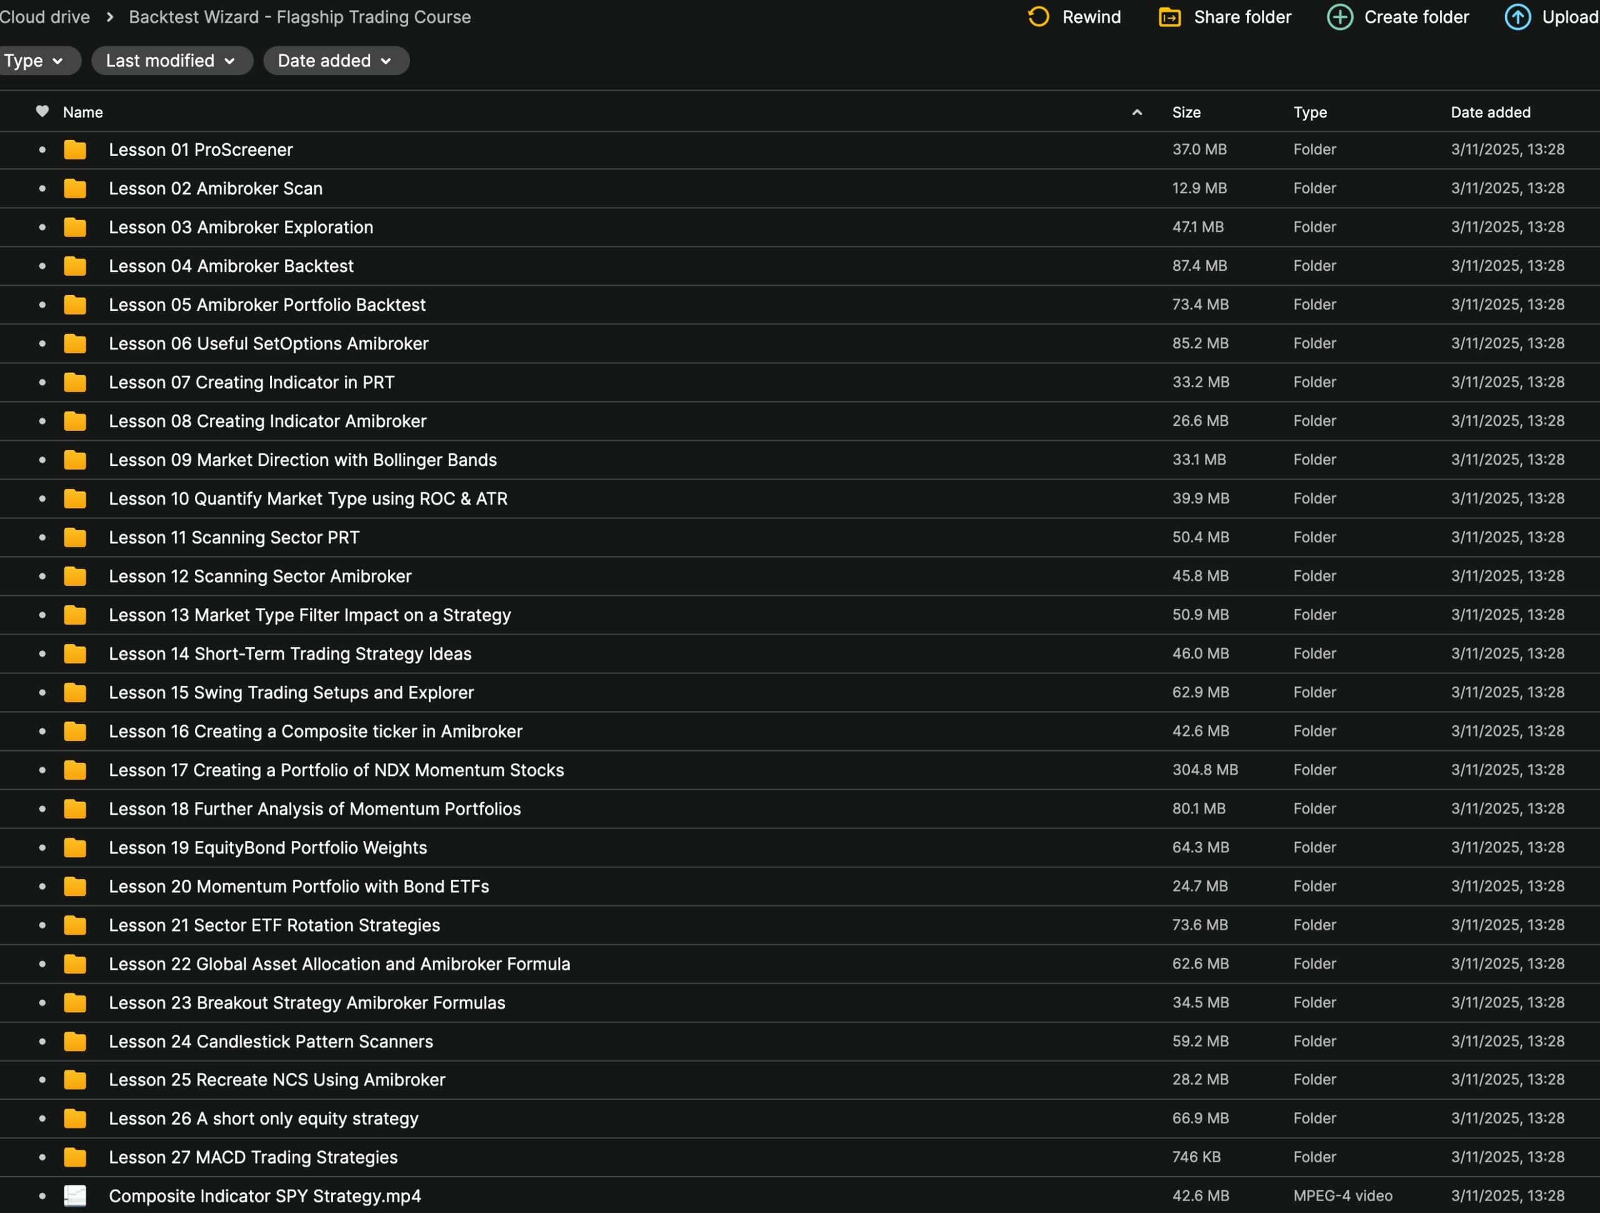
Task: Click the Share folder icon
Action: [1169, 17]
